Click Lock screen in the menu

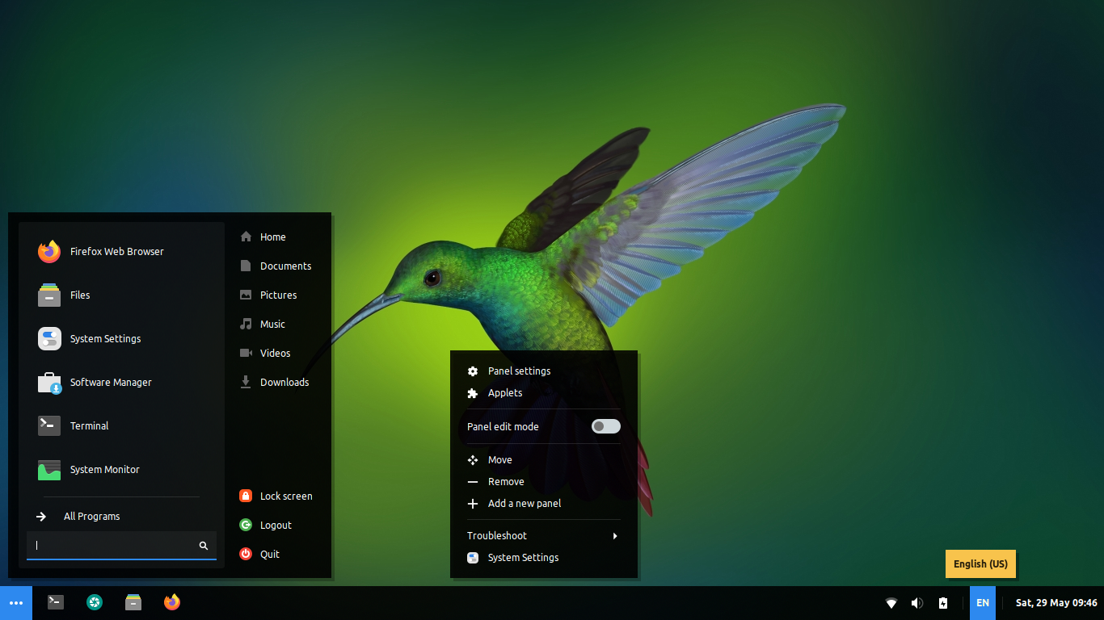(278, 496)
